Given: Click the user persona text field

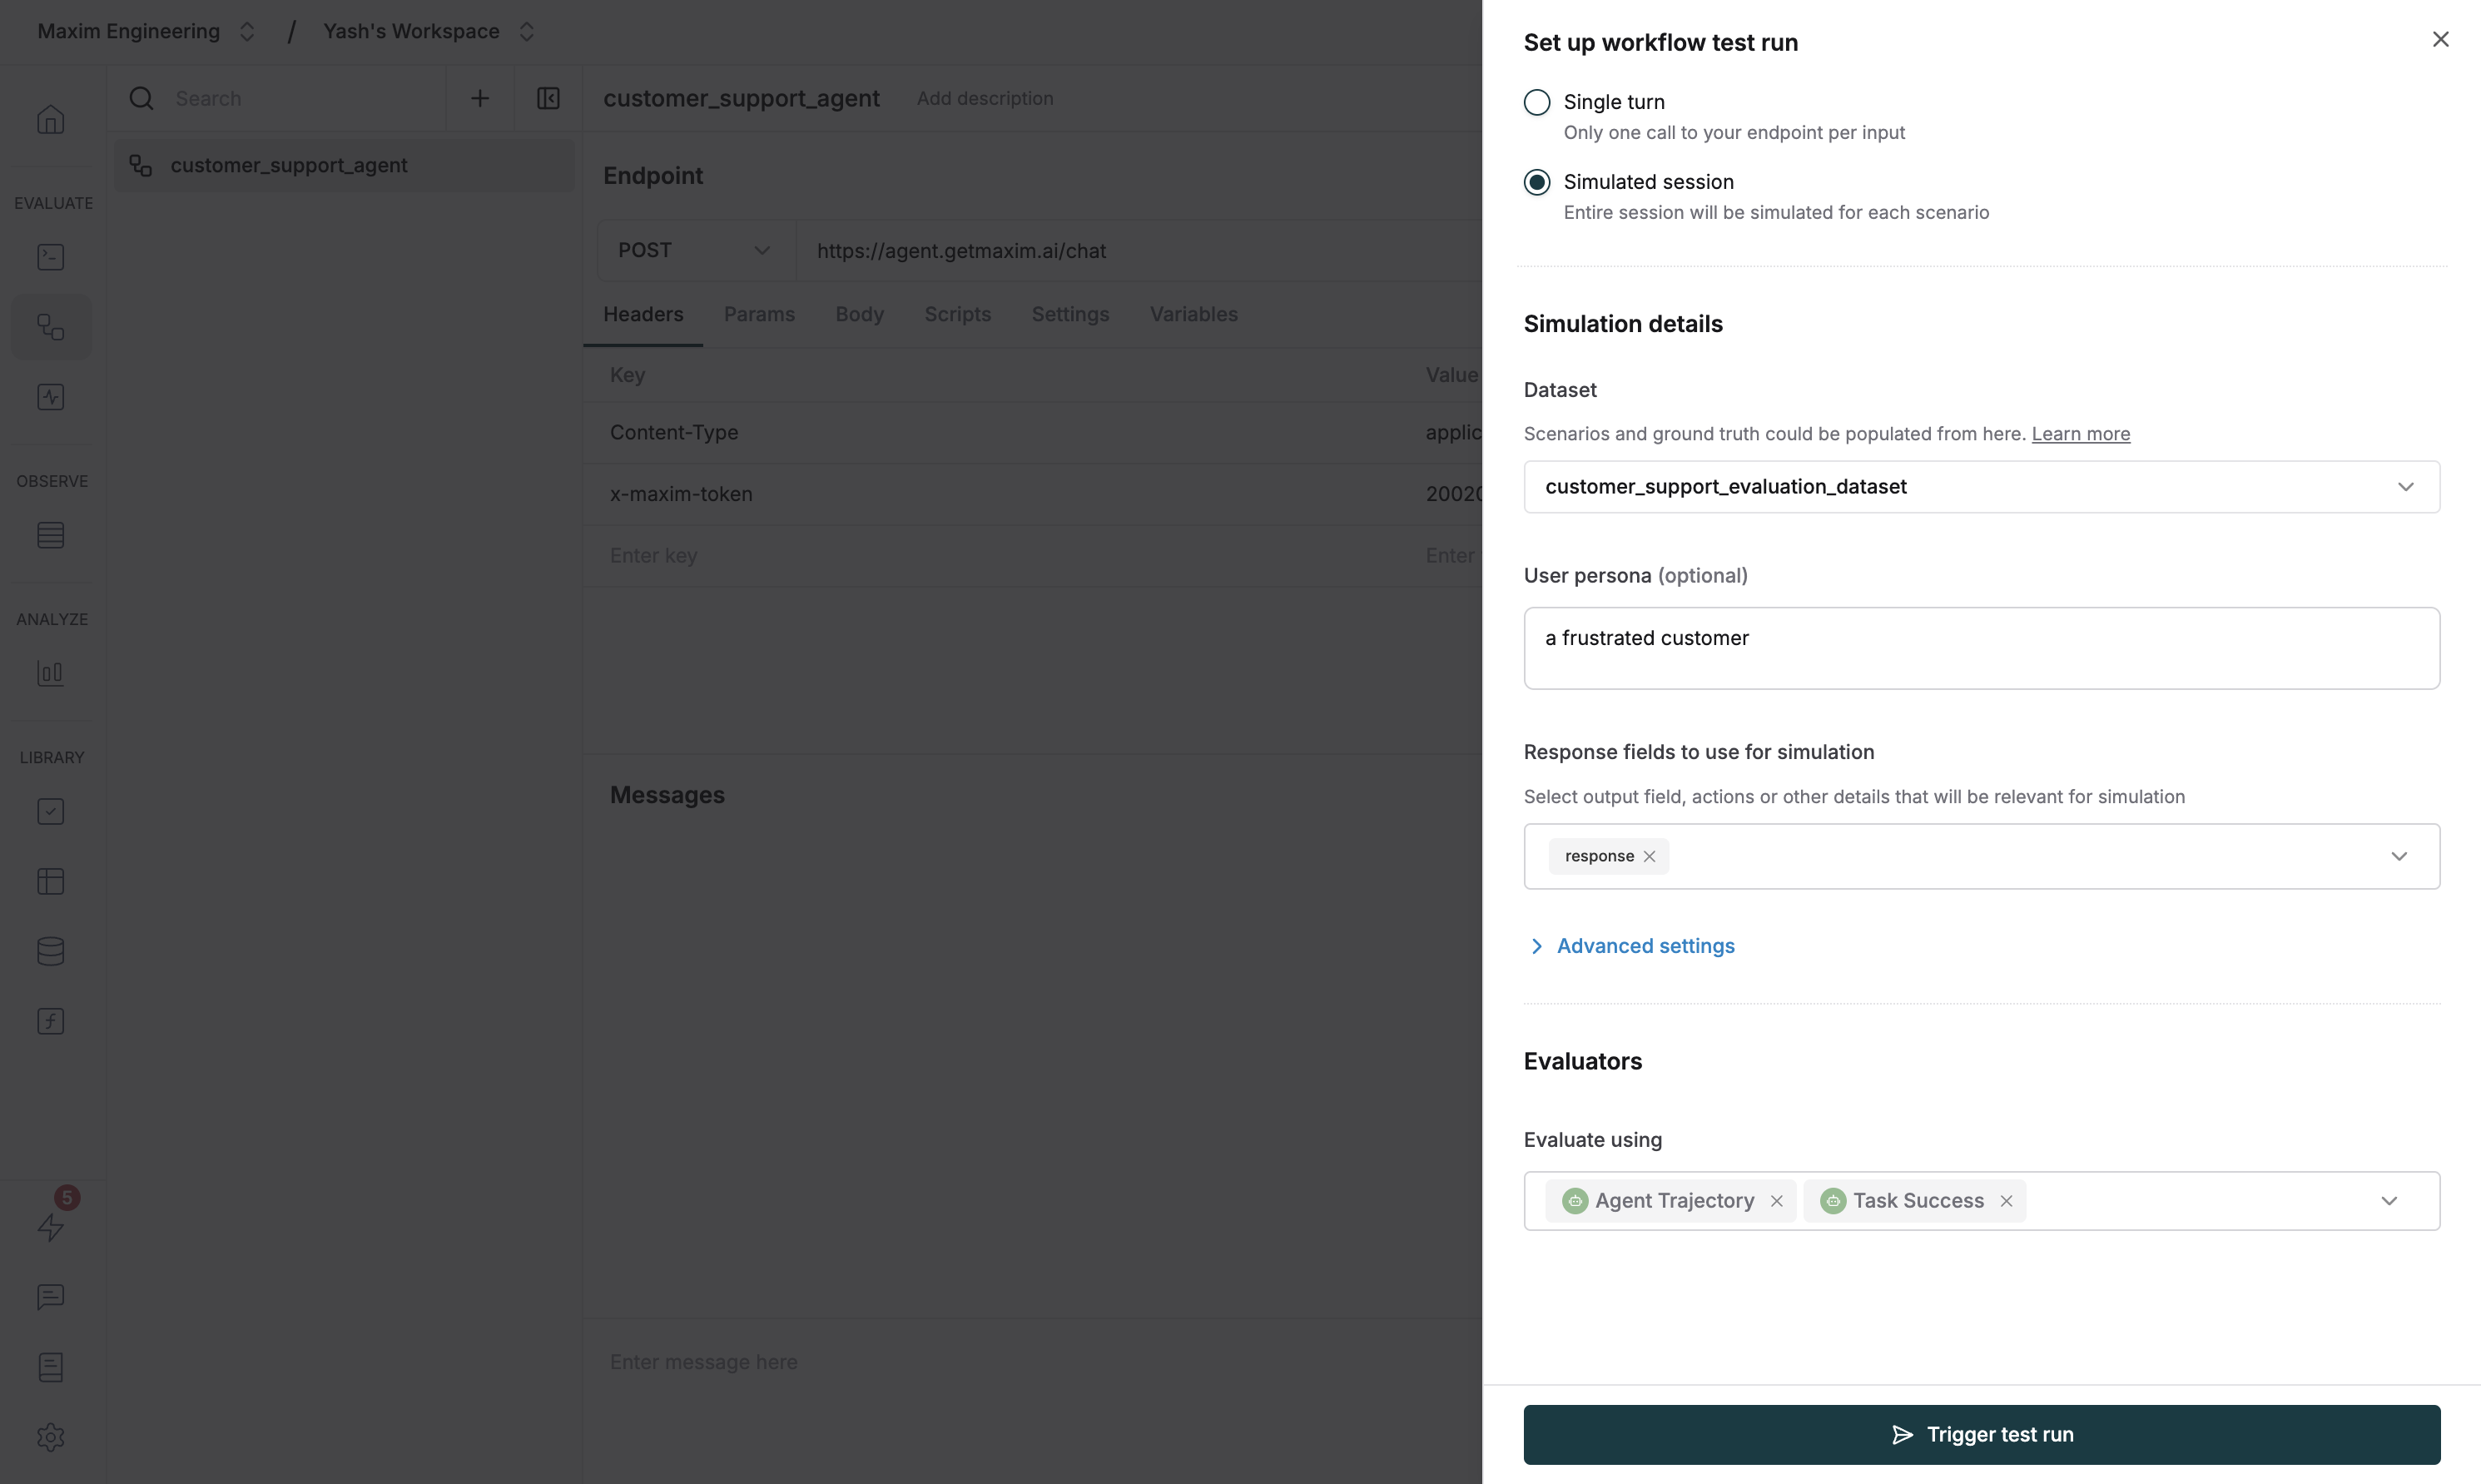Looking at the screenshot, I should tap(1981, 648).
